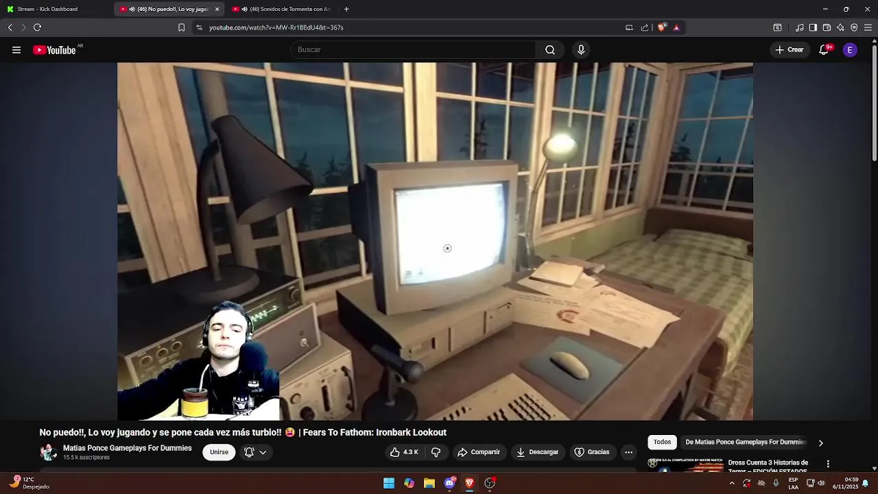Click the YouTube search magnifier button
This screenshot has width=878, height=494.
coord(550,50)
